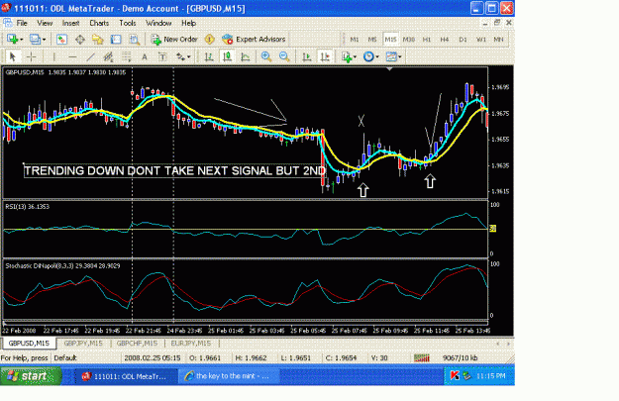Toggle the Expert Advisors button

coord(254,39)
